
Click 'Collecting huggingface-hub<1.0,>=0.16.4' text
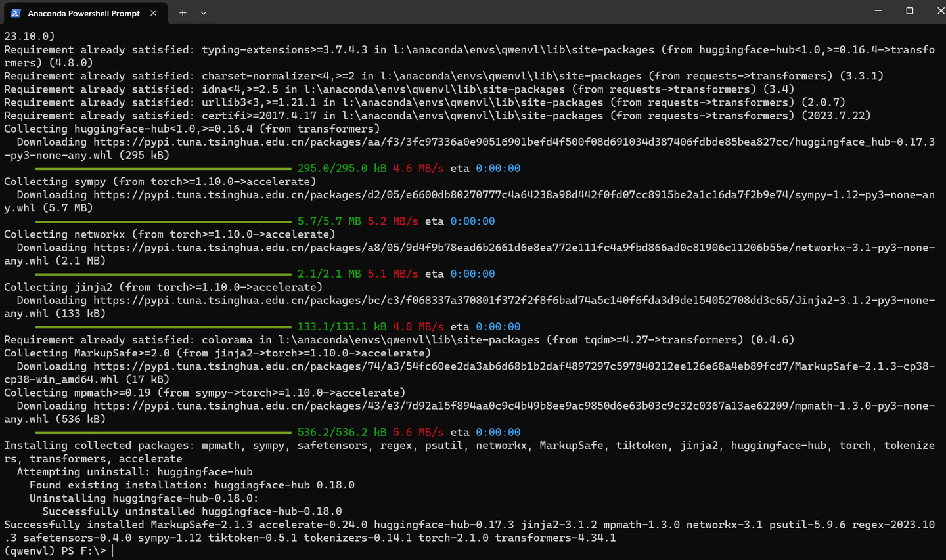pos(128,129)
